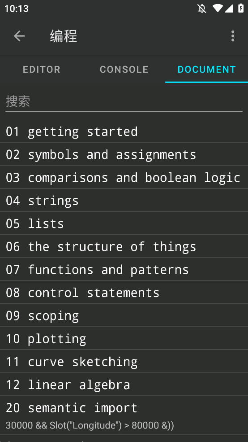Tap the battery charging icon
The image size is (248, 442).
pos(241,9)
